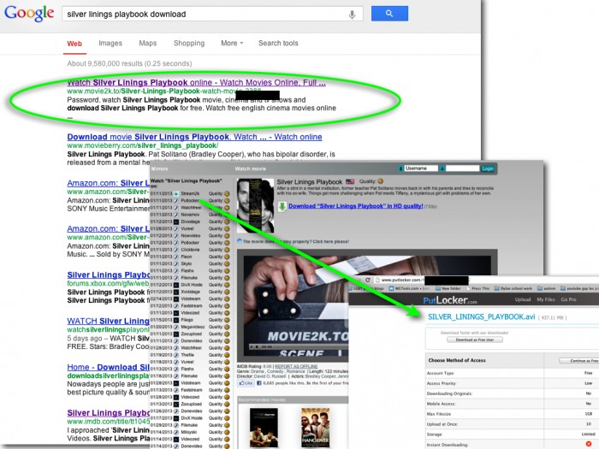Image resolution: width=599 pixels, height=449 pixels.
Task: Click the Facebook icon beside like count
Action: coord(258,383)
